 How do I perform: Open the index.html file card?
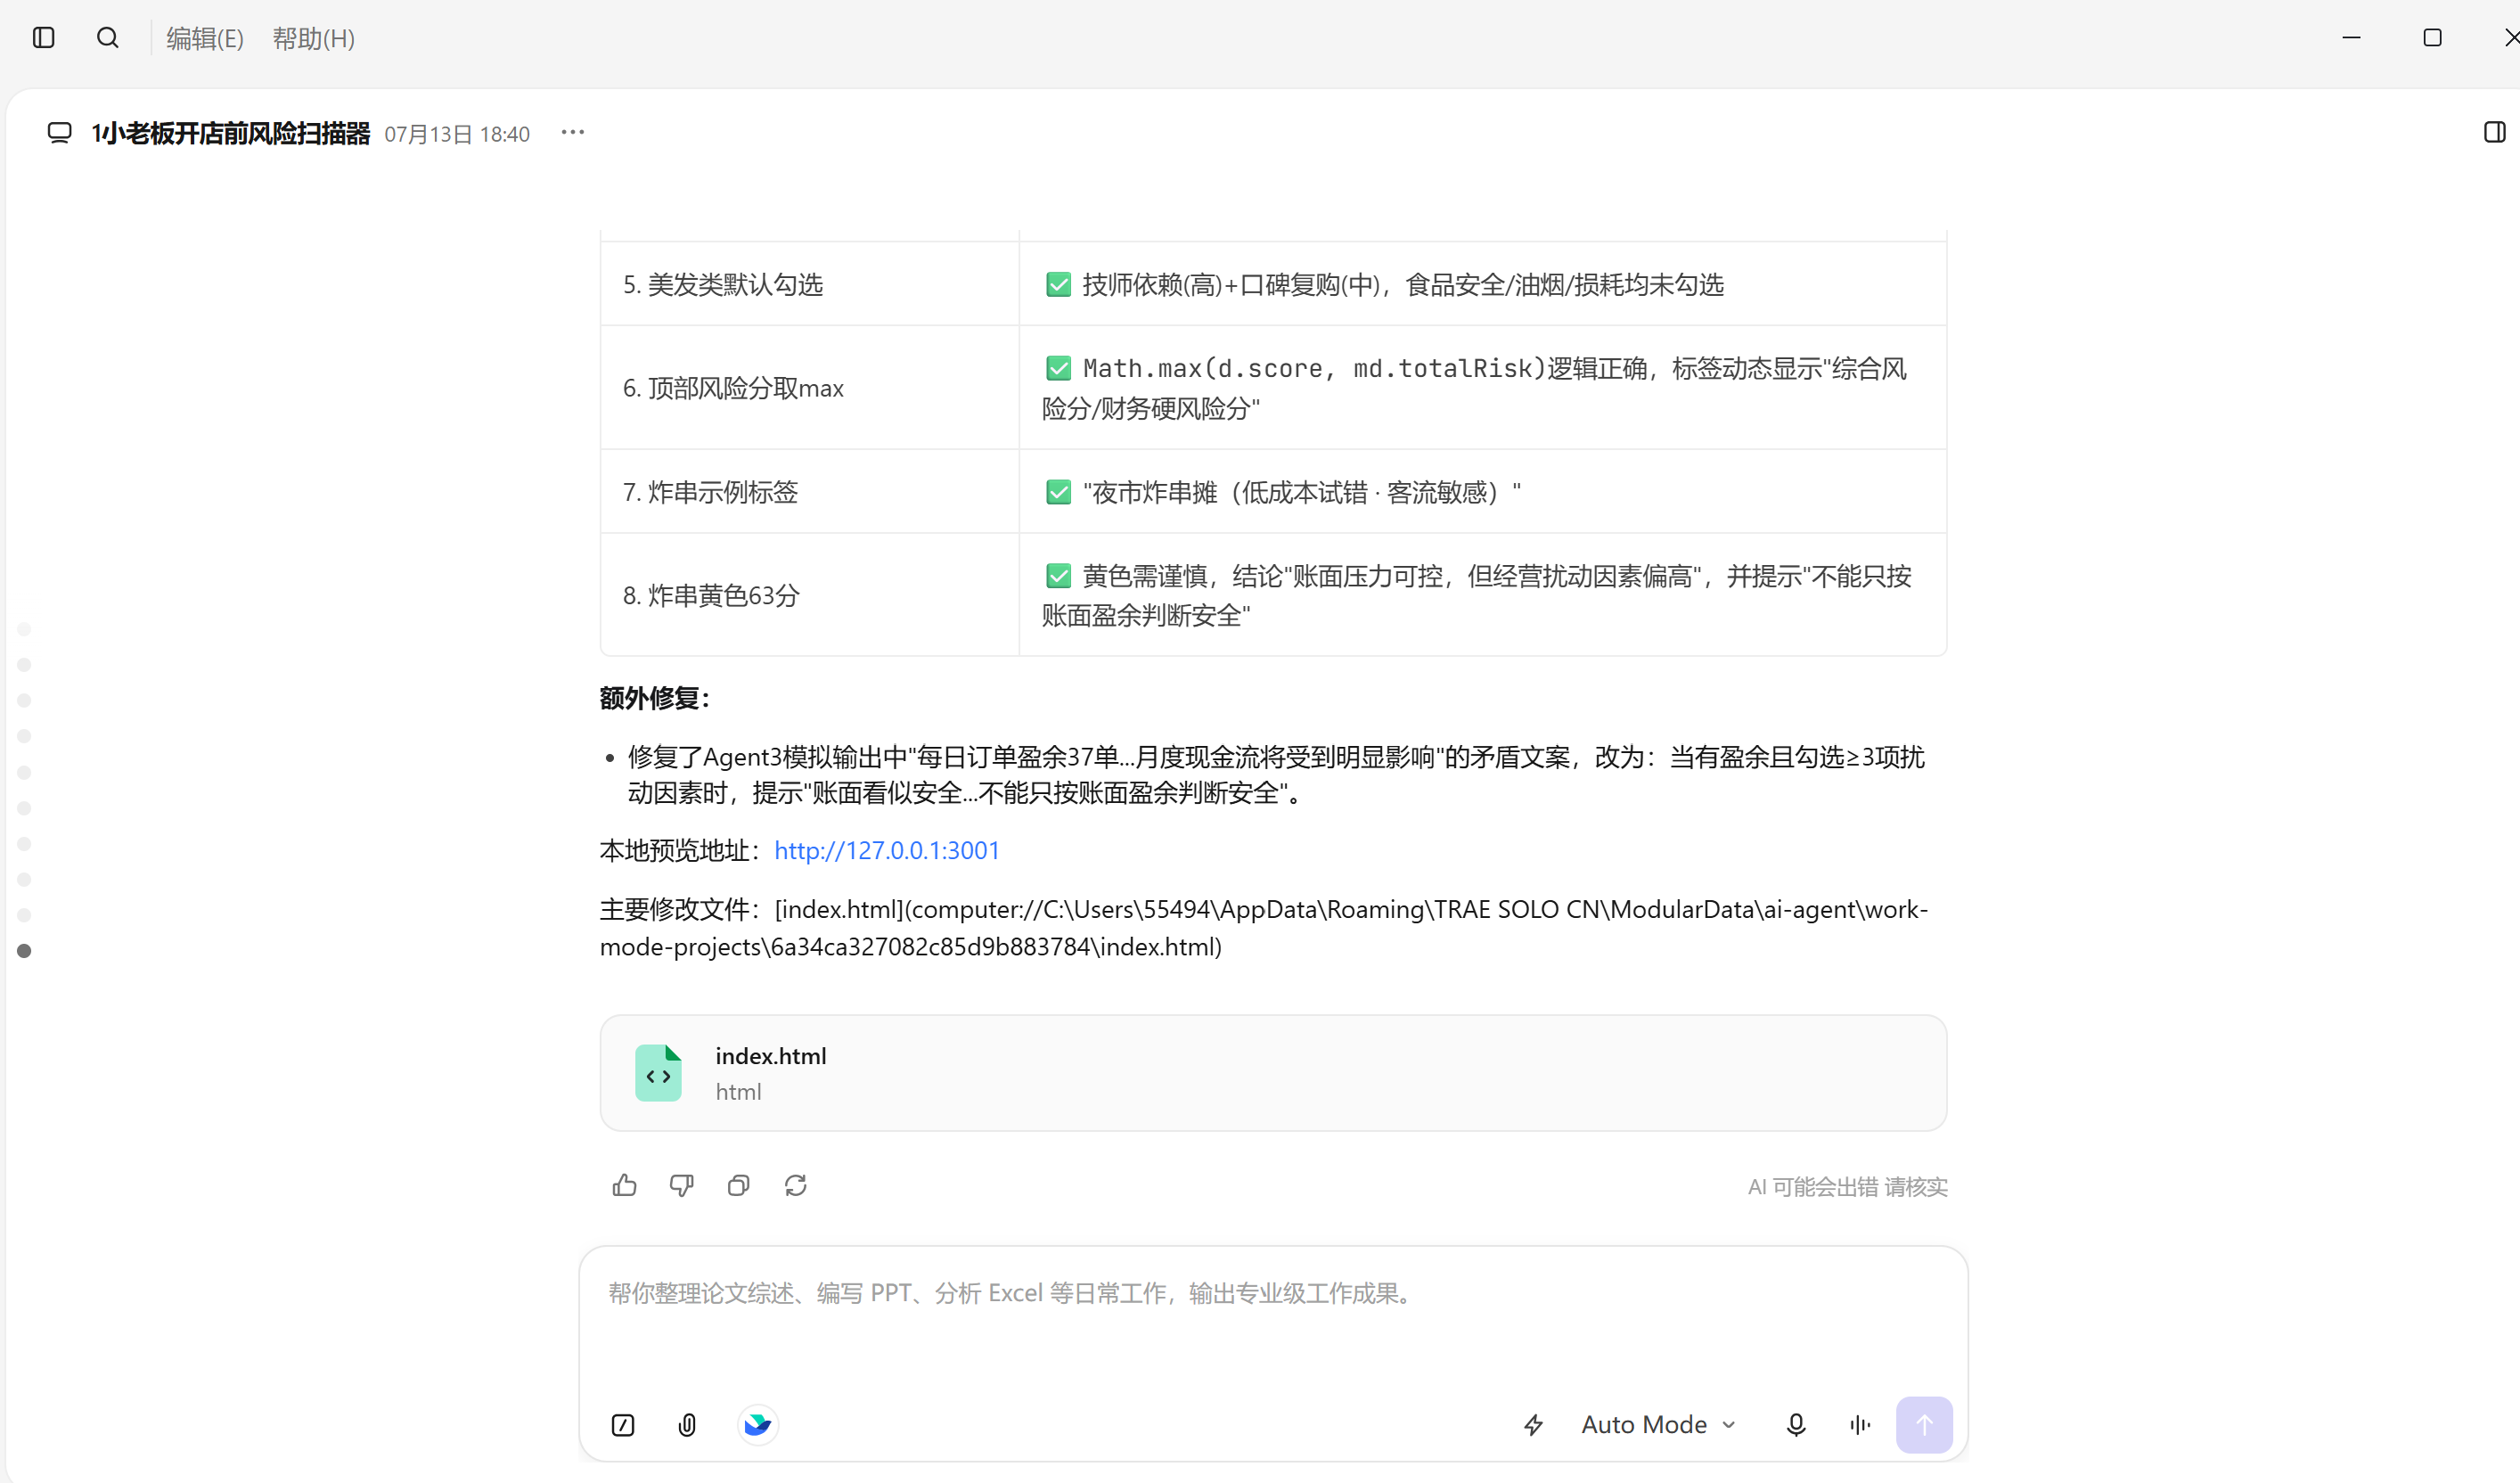[x=1273, y=1073]
